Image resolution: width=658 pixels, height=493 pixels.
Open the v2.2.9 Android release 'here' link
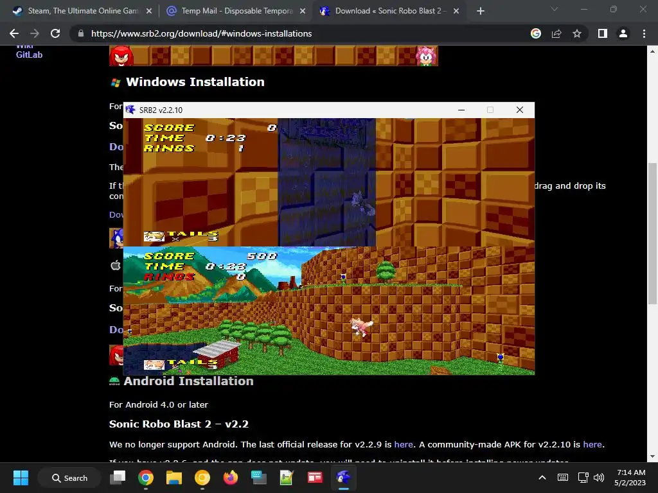[404, 444]
